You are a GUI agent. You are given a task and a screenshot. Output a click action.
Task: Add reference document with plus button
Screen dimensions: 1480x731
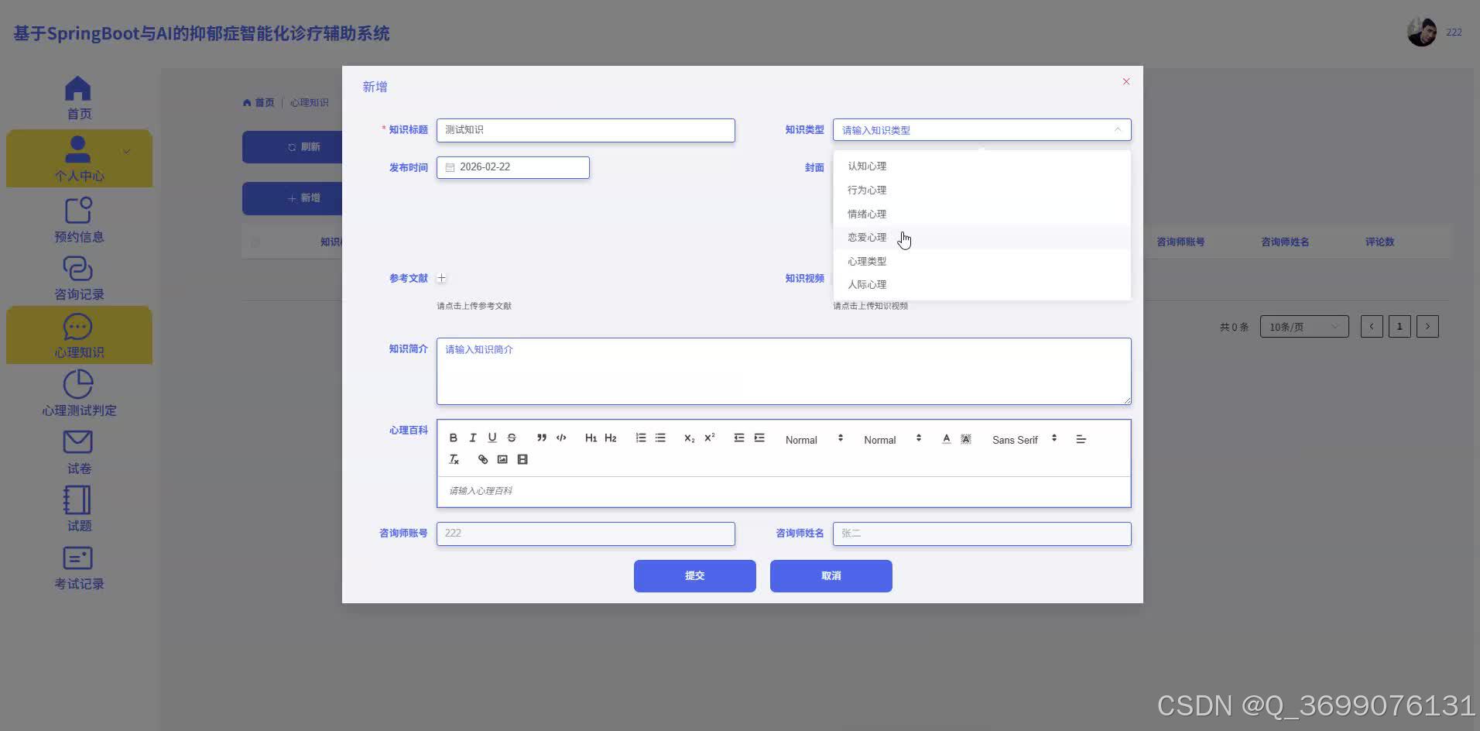441,278
